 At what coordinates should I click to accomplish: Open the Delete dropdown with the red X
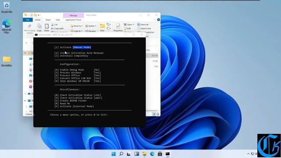91,26
